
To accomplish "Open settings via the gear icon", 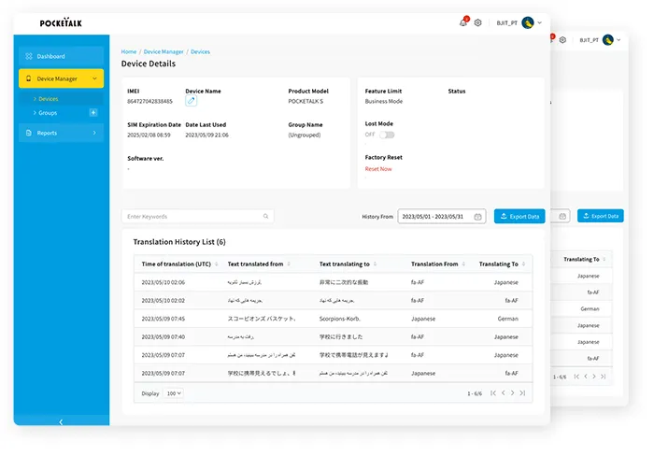I will [x=477, y=22].
